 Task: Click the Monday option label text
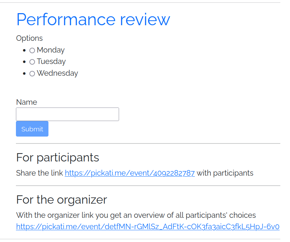tap(51, 50)
